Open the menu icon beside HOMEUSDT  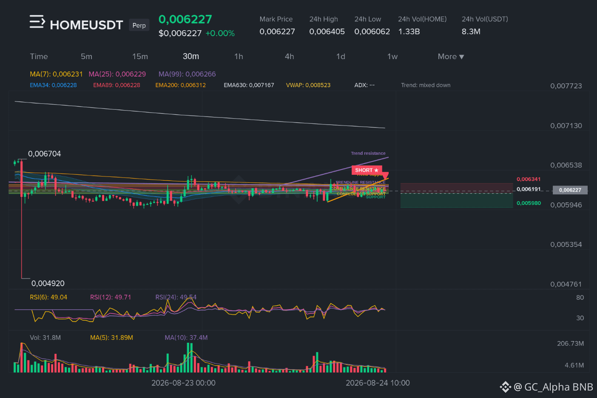pos(37,22)
